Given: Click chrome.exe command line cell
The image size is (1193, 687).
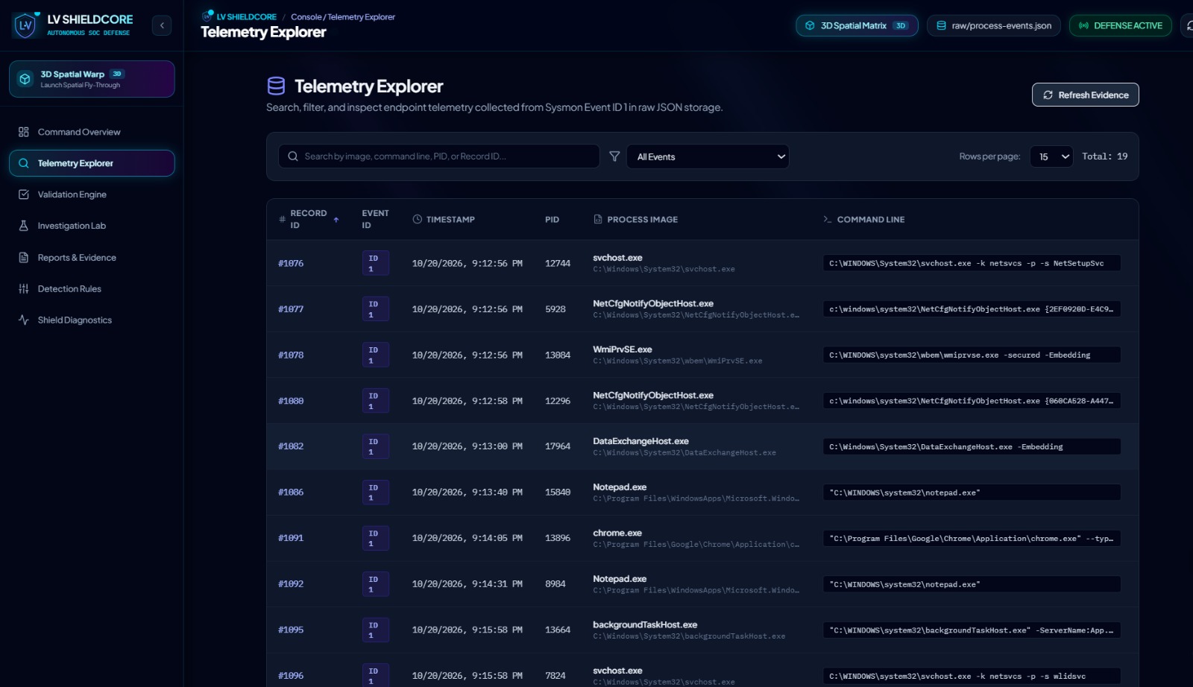Looking at the screenshot, I should 971,539.
